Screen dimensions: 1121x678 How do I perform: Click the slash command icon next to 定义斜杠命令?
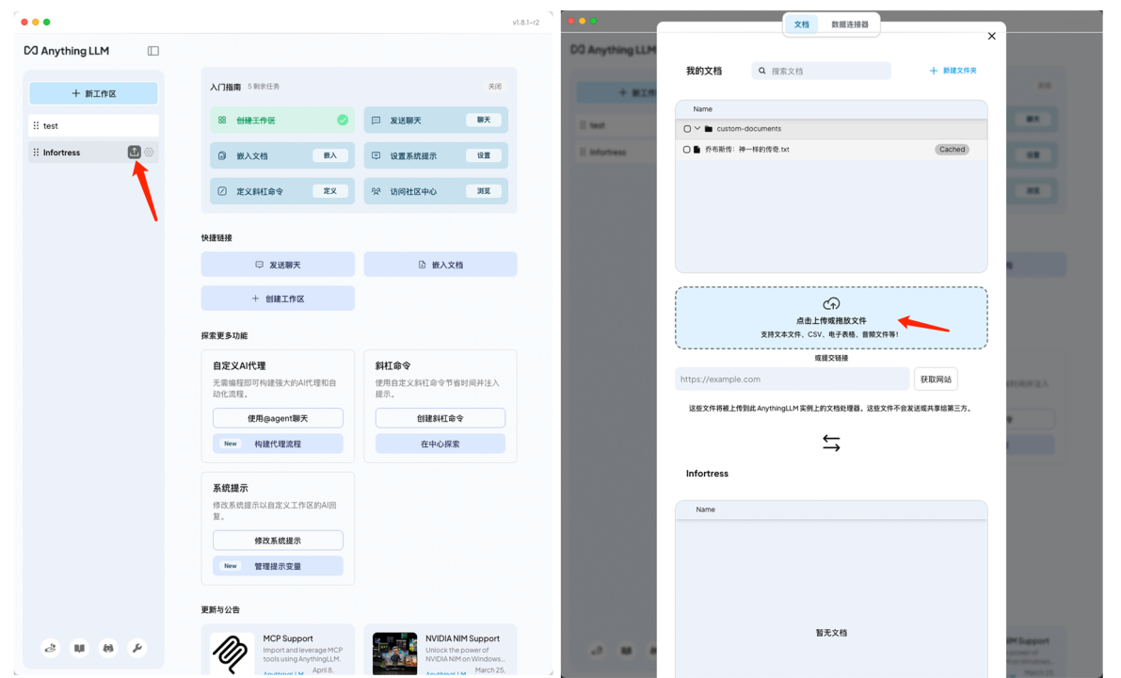[x=221, y=191]
